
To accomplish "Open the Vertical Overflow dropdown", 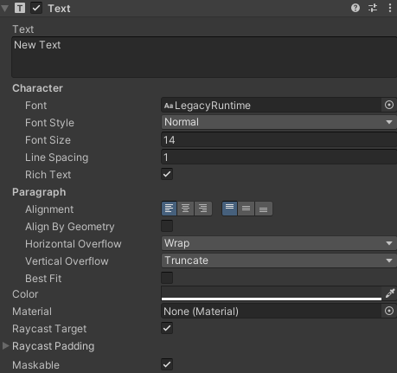I will pos(279,260).
